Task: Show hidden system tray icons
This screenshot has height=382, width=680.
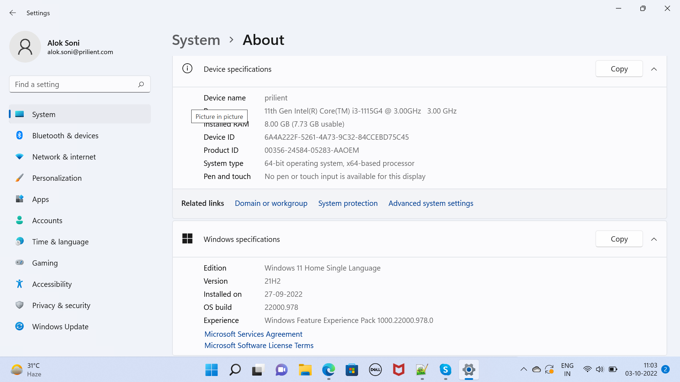Action: pos(523,370)
